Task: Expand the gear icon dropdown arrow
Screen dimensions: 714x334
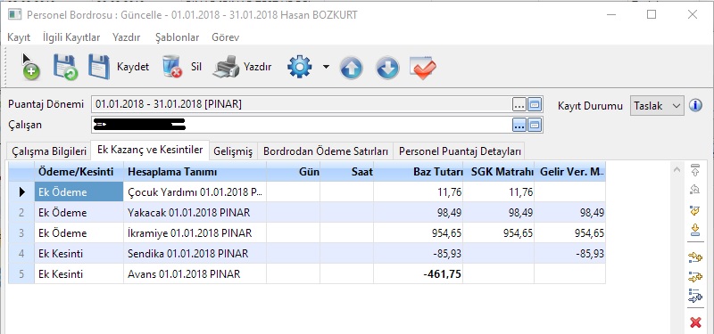Action: point(326,67)
